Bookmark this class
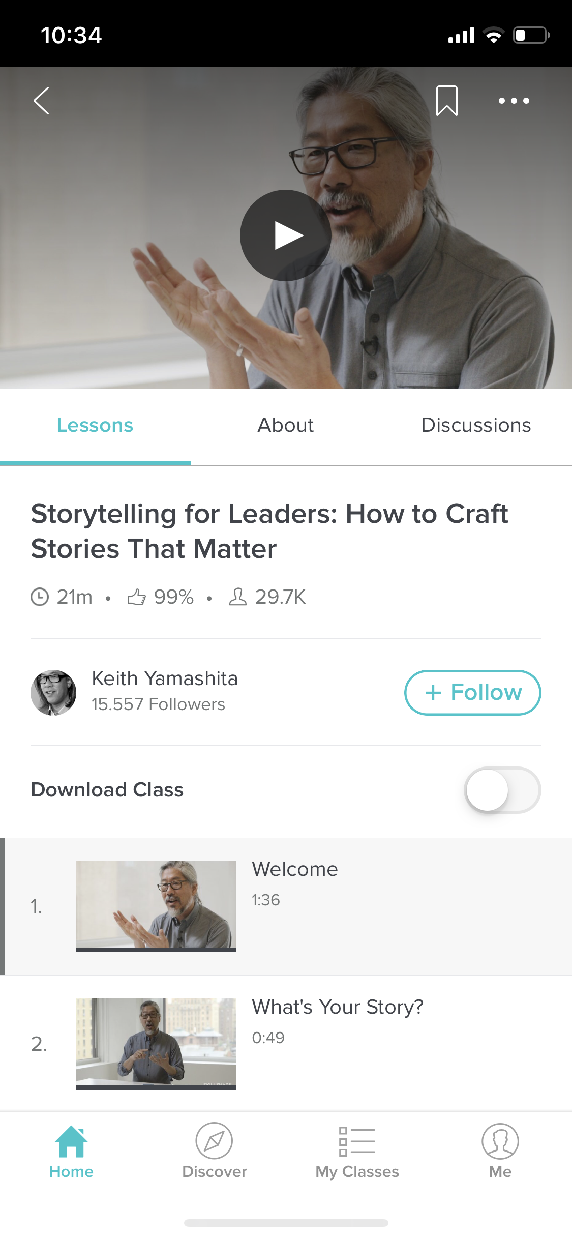This screenshot has width=572, height=1239. [x=446, y=101]
